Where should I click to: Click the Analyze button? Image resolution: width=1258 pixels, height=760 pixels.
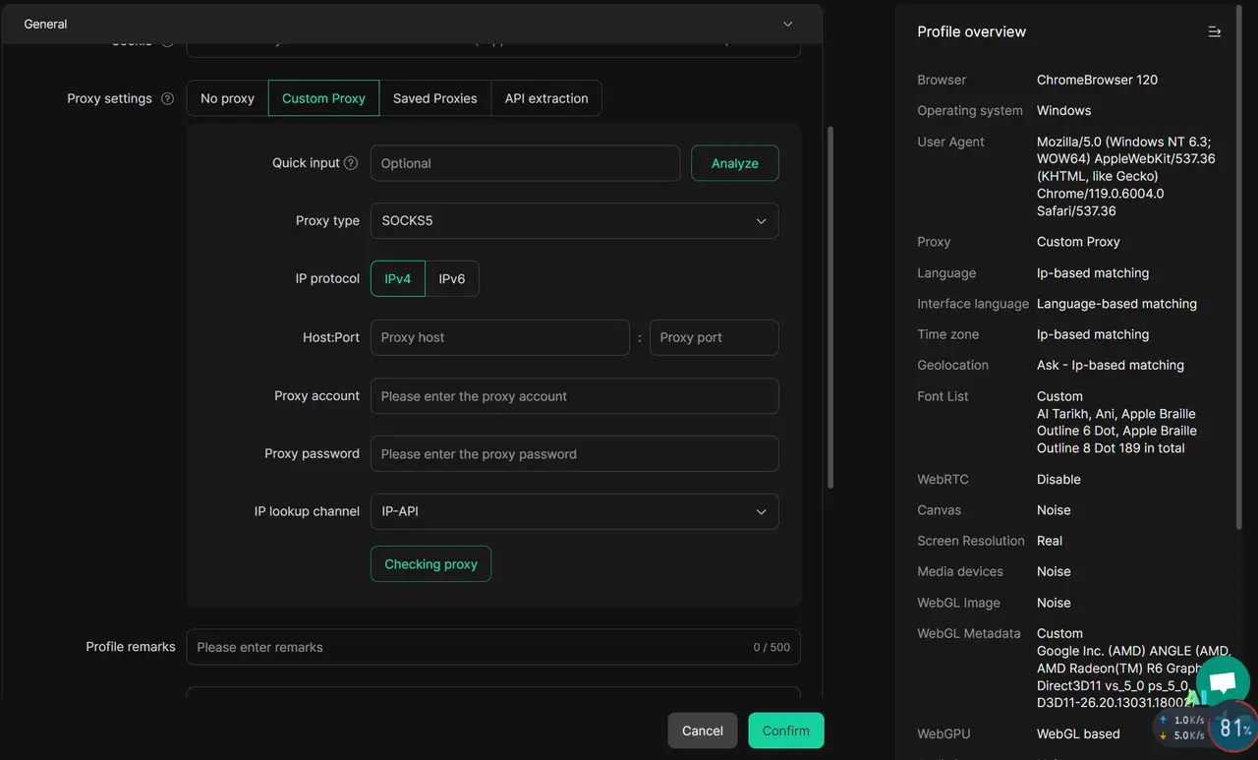click(734, 163)
